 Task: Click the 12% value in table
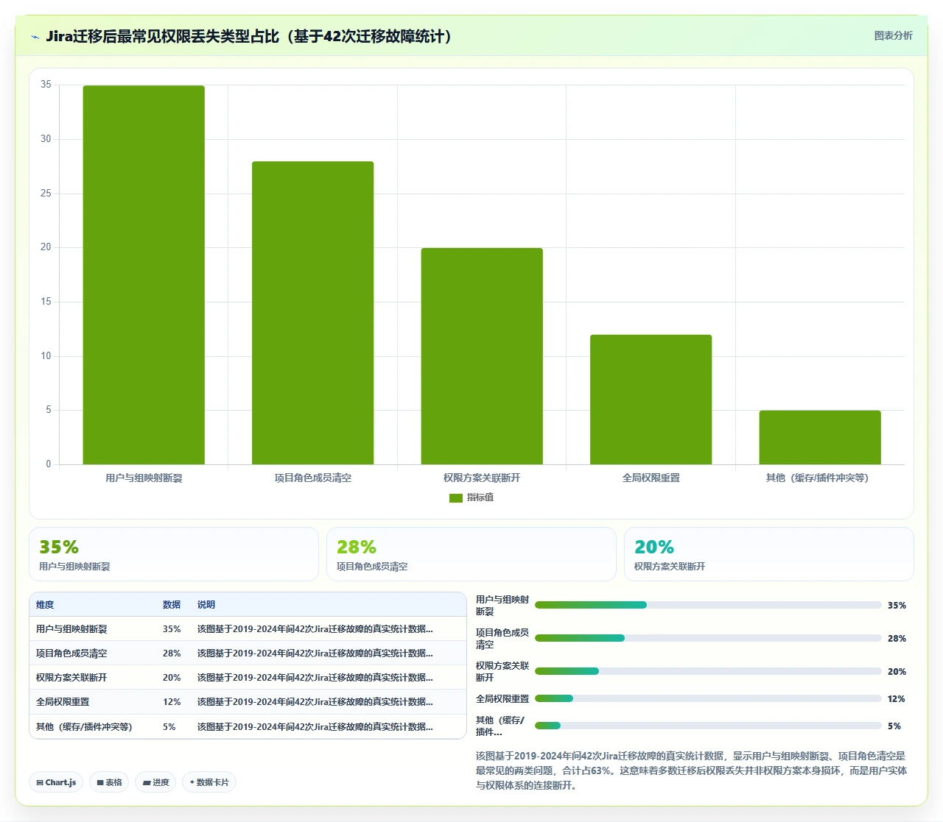[172, 702]
